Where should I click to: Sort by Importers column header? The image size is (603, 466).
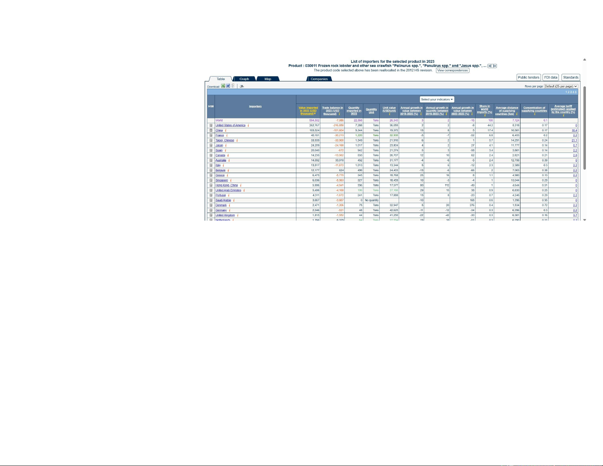255,107
